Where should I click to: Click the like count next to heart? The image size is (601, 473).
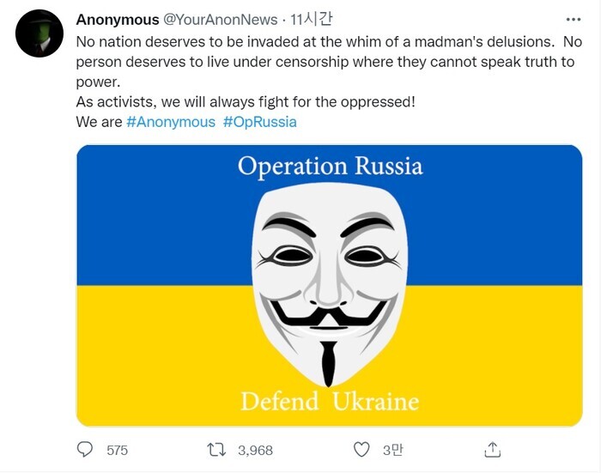click(x=392, y=449)
